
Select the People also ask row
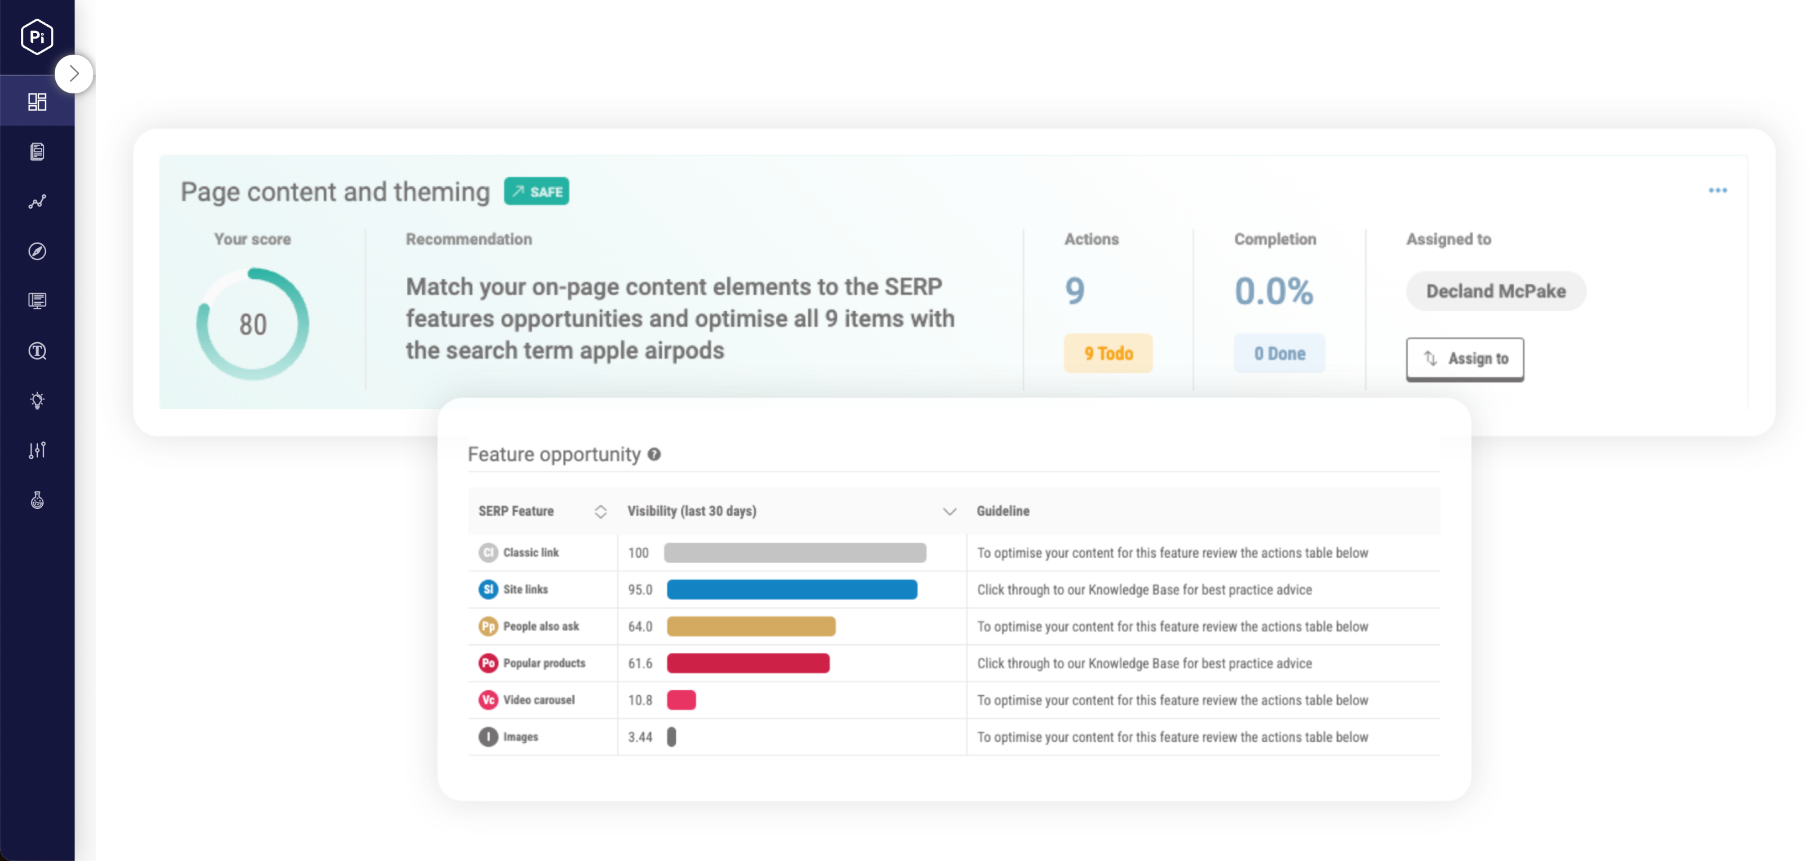point(541,626)
